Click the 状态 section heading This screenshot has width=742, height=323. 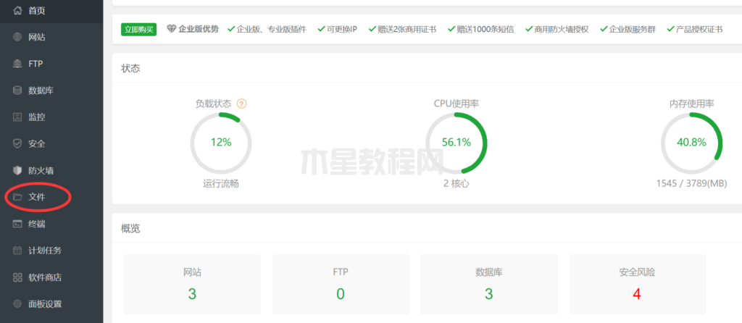pyautogui.click(x=130, y=69)
